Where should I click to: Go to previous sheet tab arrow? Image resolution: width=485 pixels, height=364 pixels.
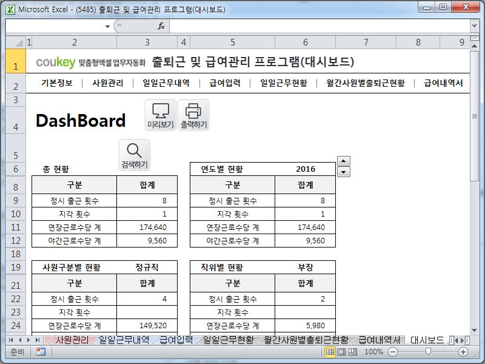20,340
